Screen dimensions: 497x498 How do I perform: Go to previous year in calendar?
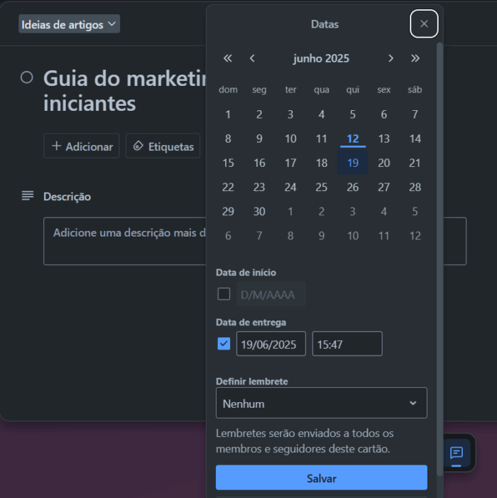227,58
